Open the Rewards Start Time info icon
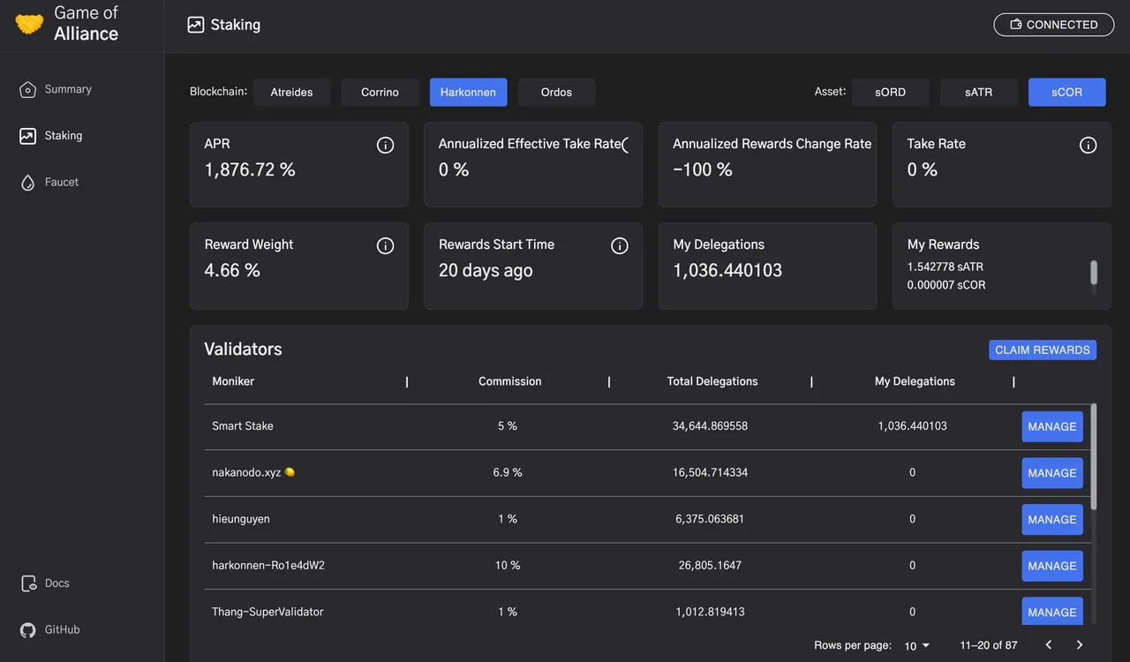This screenshot has height=662, width=1130. pyautogui.click(x=620, y=245)
